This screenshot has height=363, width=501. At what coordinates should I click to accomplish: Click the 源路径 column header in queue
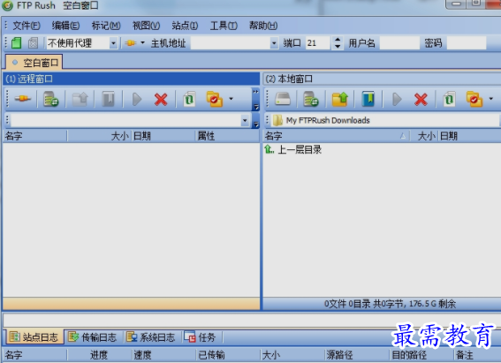357,355
